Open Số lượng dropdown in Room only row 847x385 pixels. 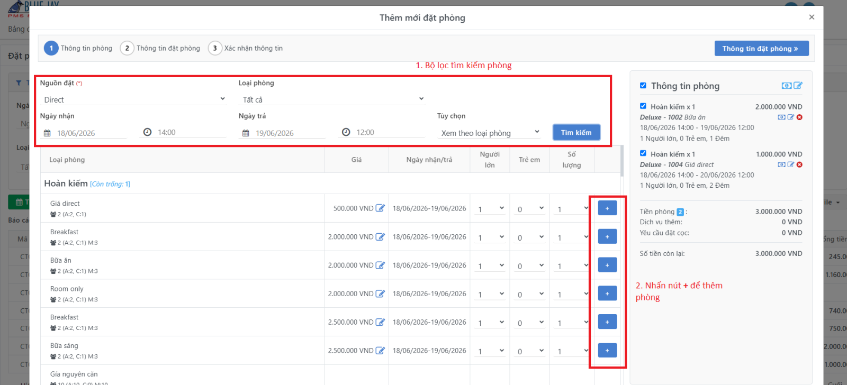tap(571, 295)
